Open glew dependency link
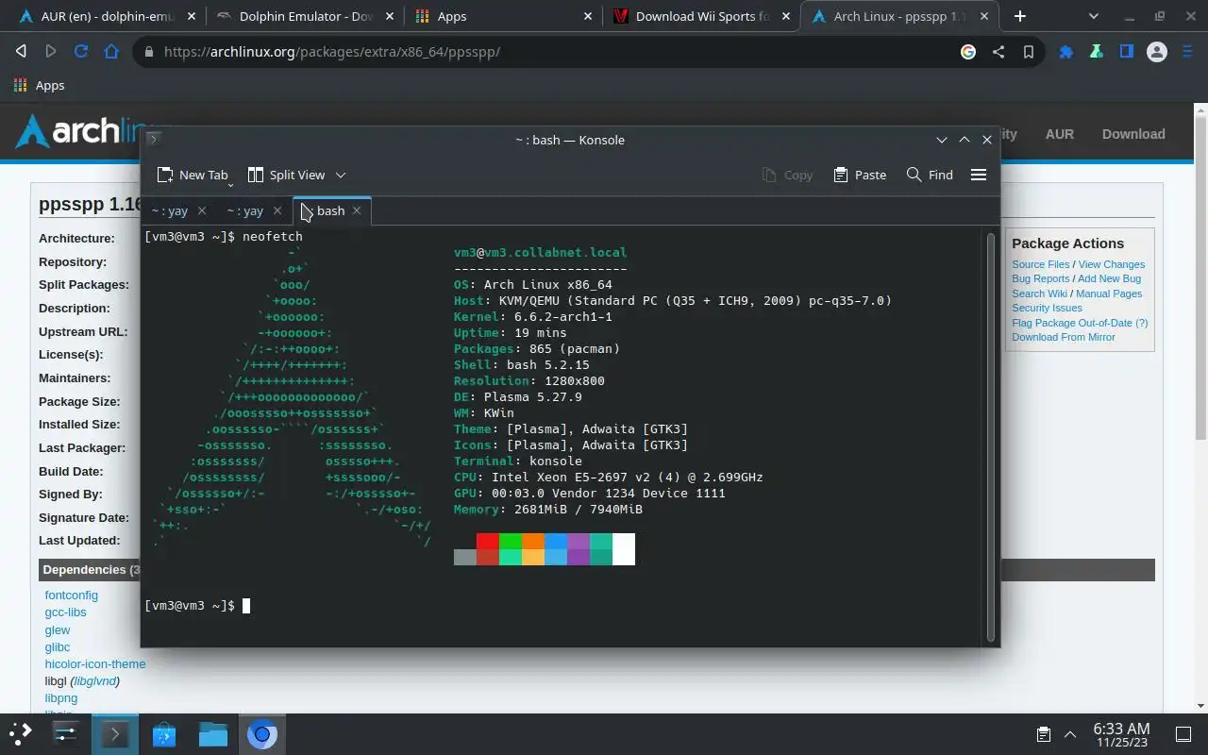 click(x=58, y=630)
